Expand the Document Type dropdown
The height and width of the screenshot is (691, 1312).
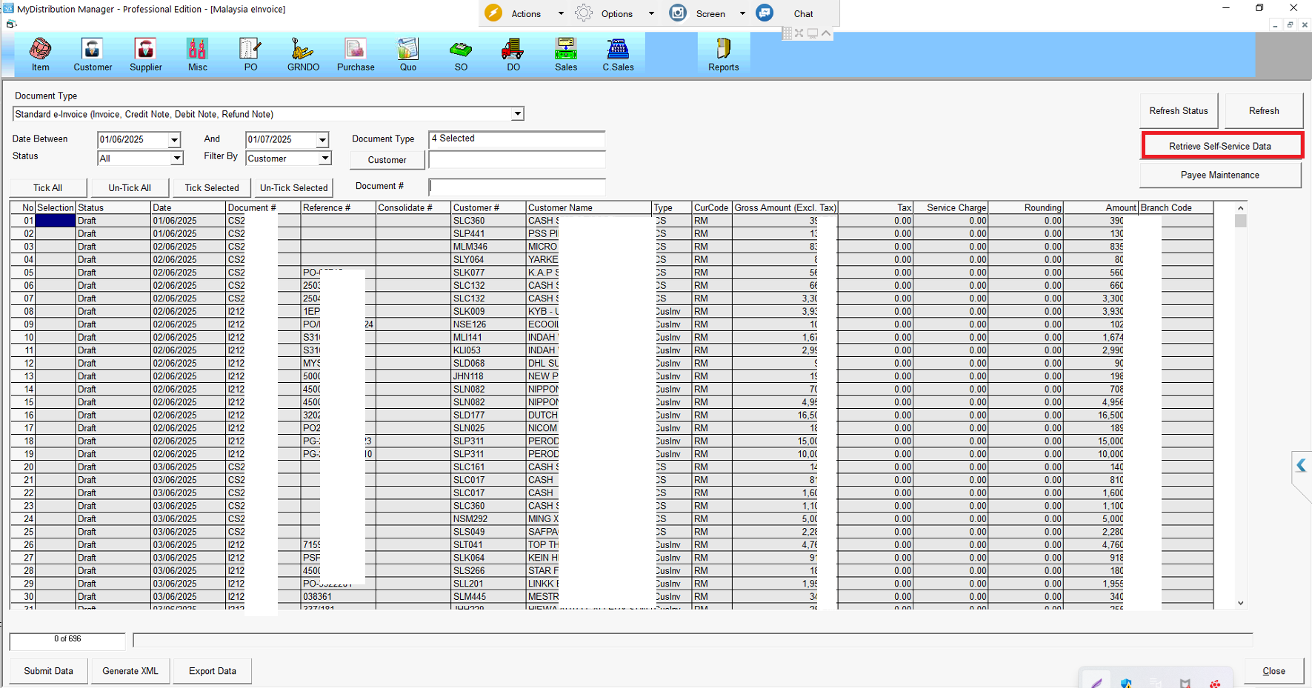tap(518, 114)
